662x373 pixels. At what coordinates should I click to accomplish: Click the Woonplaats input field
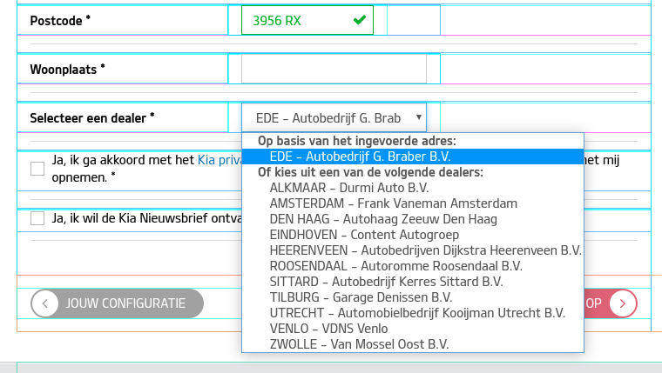334,69
